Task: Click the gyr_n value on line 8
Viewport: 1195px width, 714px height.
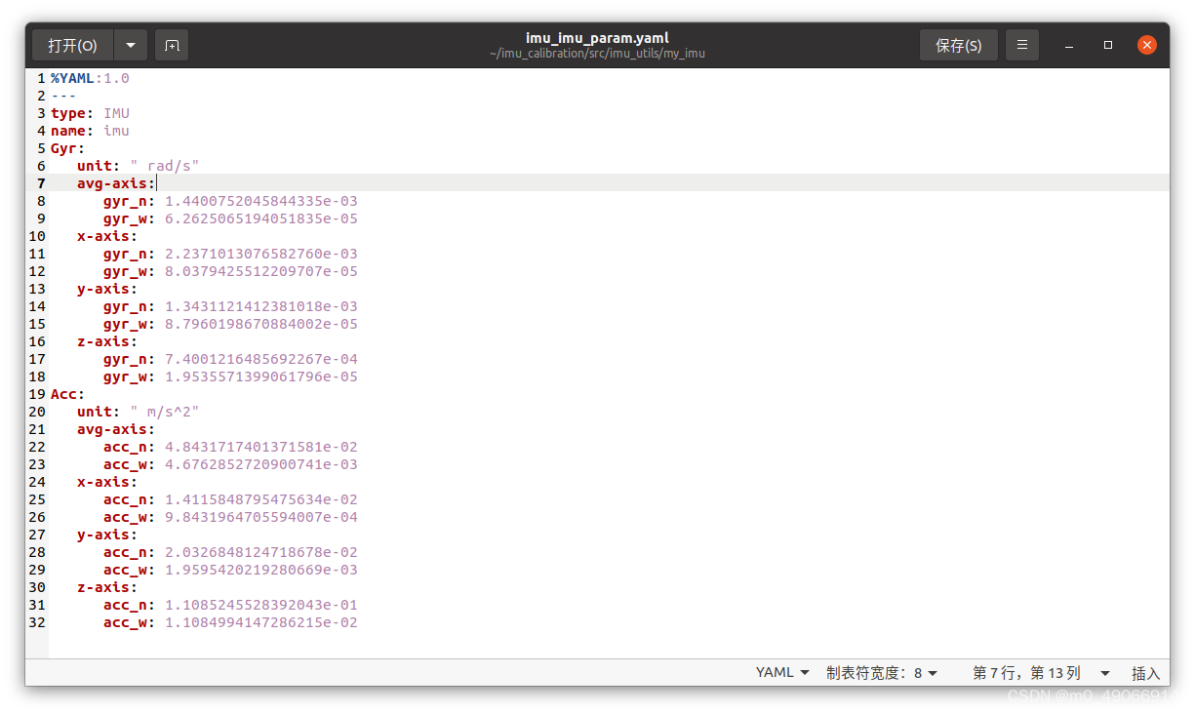Action: (x=259, y=200)
